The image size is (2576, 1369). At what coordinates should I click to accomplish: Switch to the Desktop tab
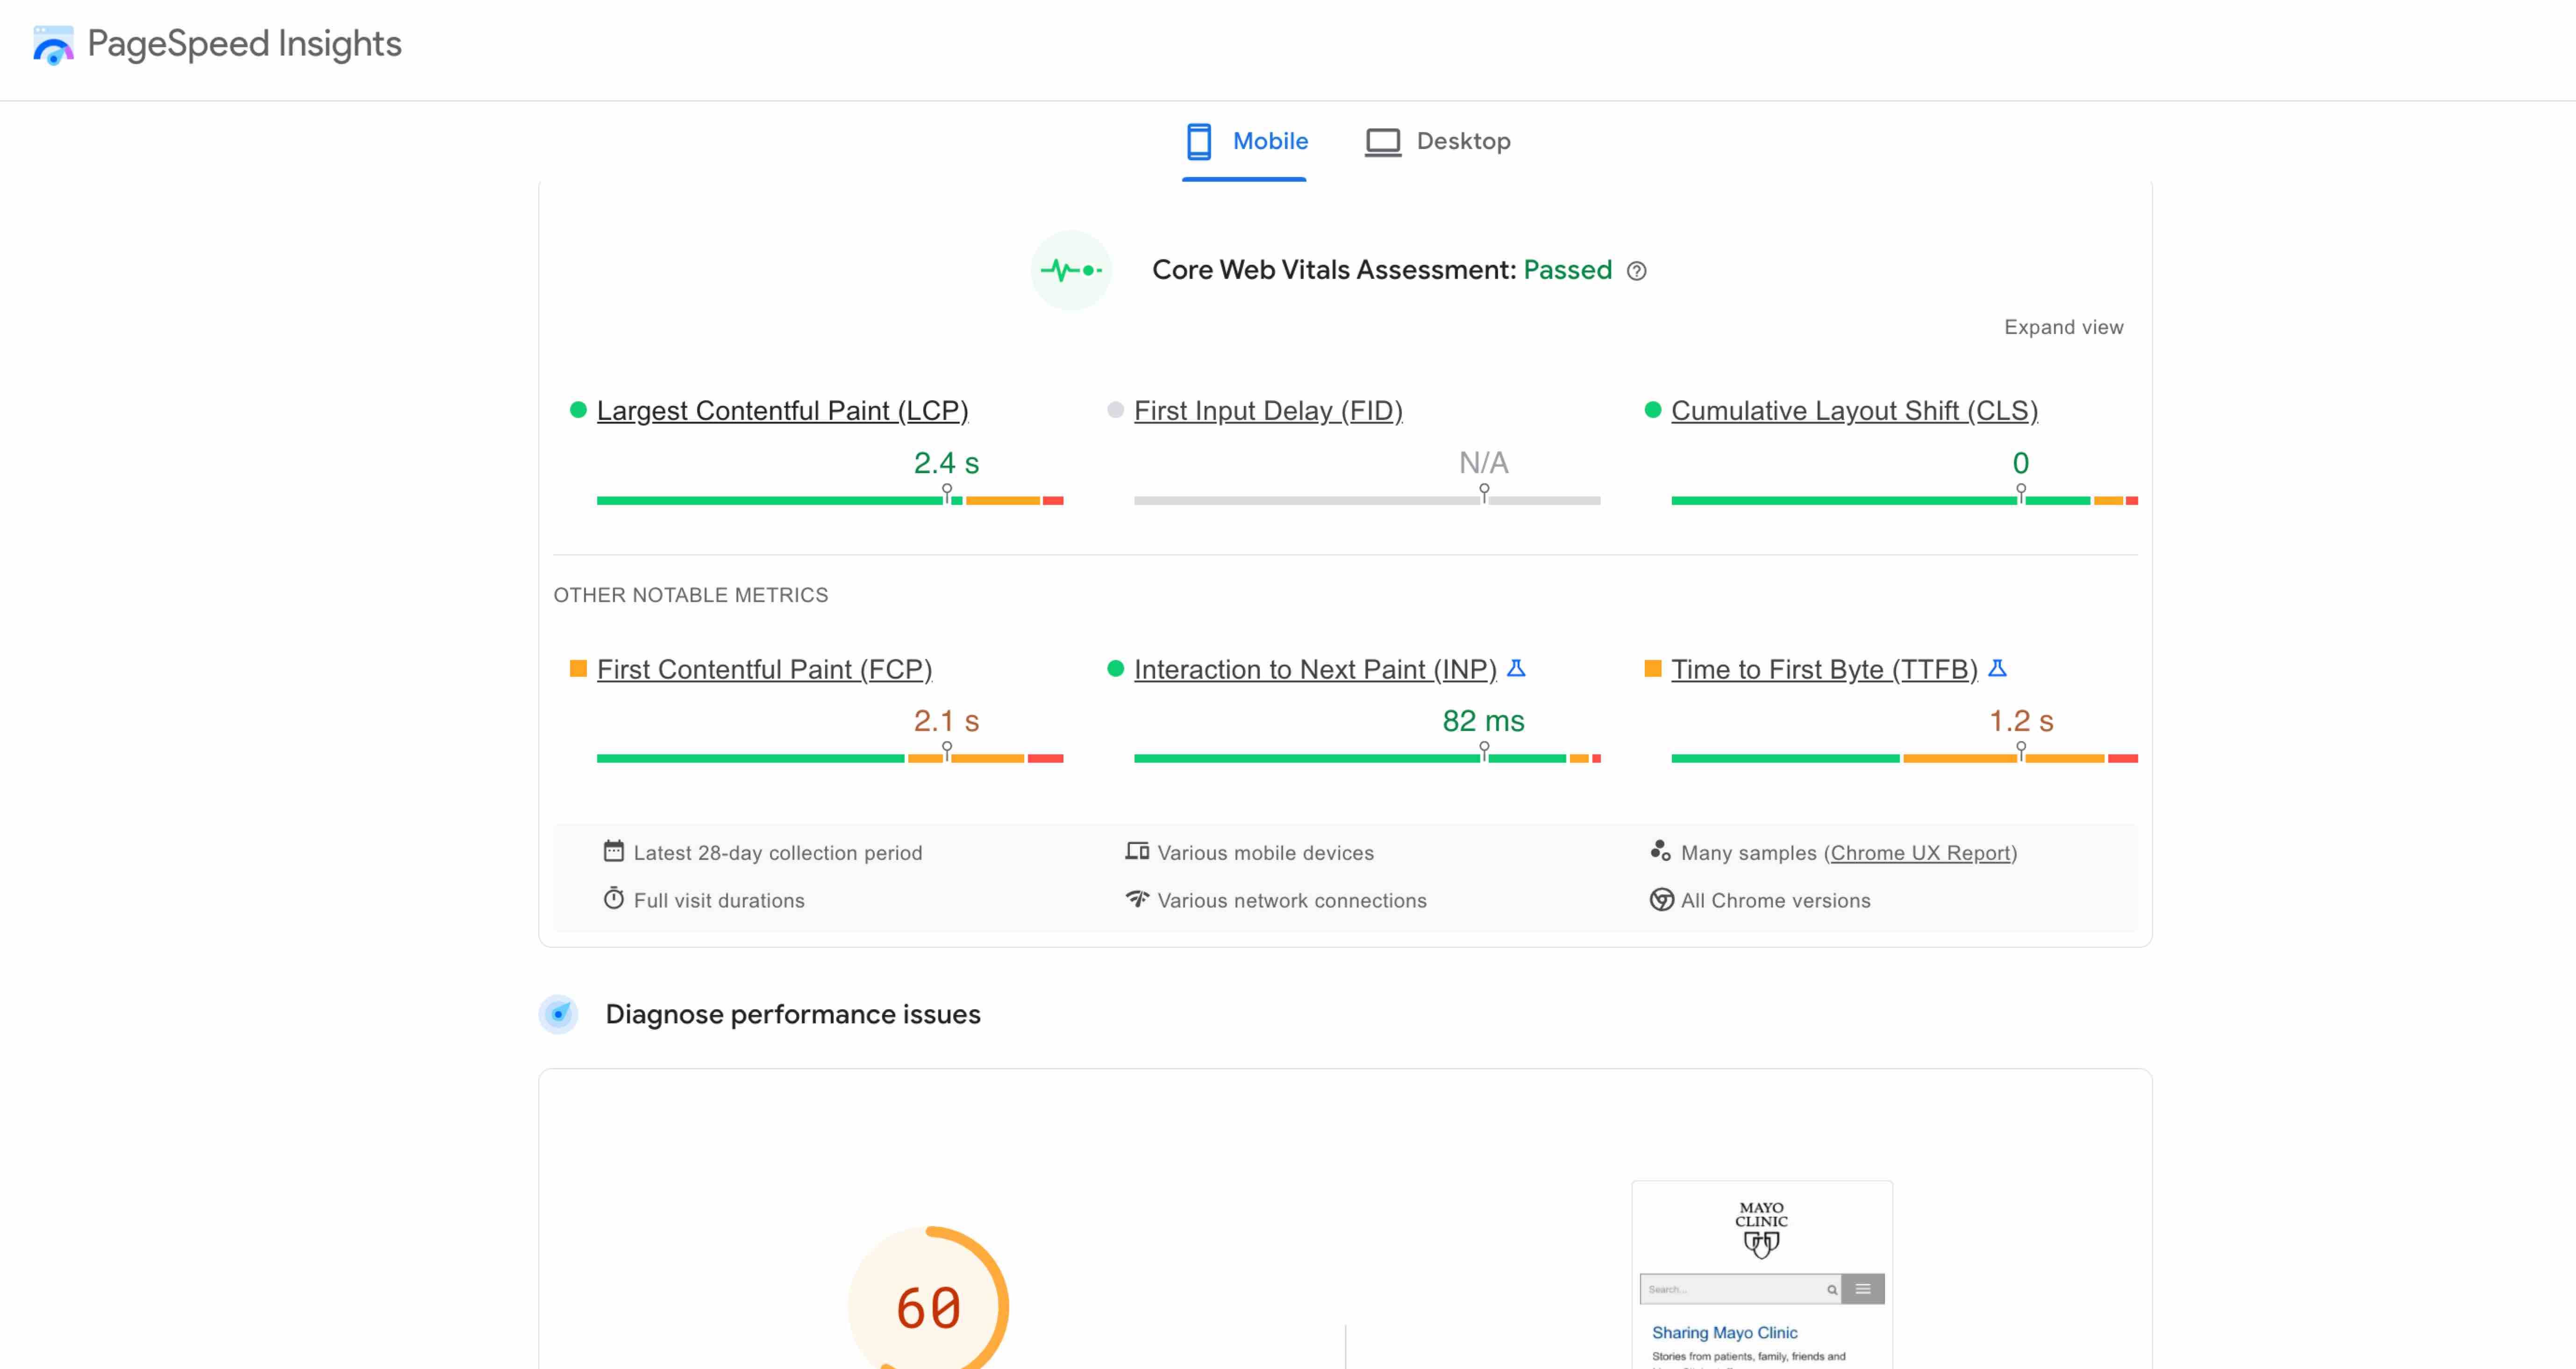(x=1438, y=142)
